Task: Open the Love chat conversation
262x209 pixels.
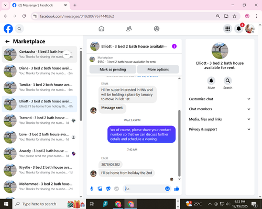Action: [x=39, y=137]
